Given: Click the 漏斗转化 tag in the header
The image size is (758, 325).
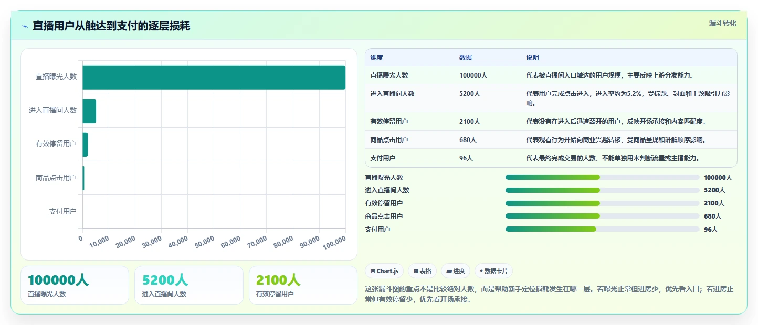Looking at the screenshot, I should pyautogui.click(x=723, y=24).
